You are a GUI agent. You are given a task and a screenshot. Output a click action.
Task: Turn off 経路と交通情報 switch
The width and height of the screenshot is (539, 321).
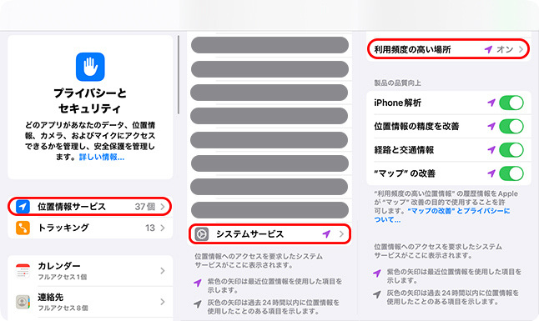(x=511, y=150)
